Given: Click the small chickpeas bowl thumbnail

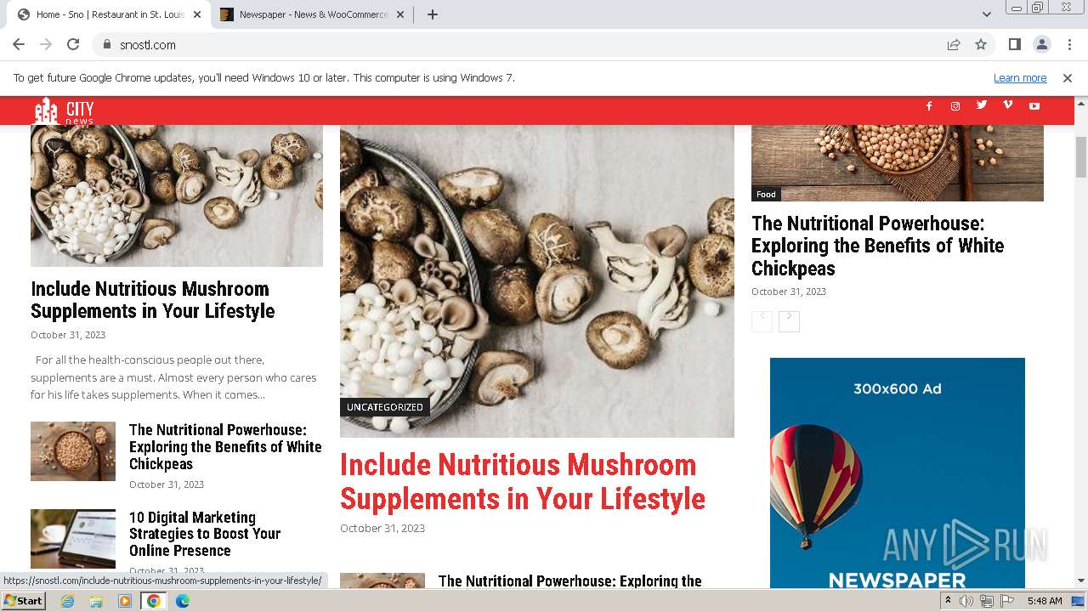Looking at the screenshot, I should [x=73, y=451].
